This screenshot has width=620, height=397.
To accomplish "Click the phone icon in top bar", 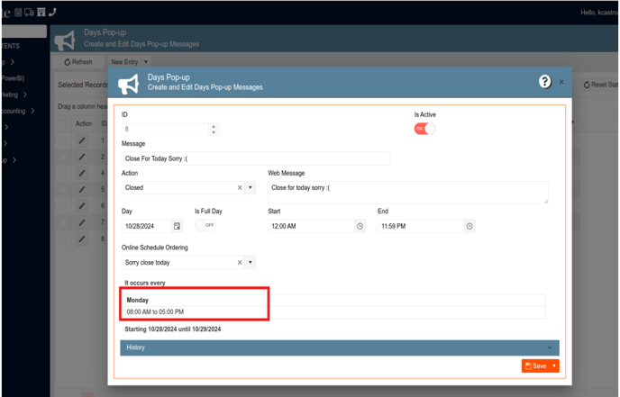I will pos(52,13).
